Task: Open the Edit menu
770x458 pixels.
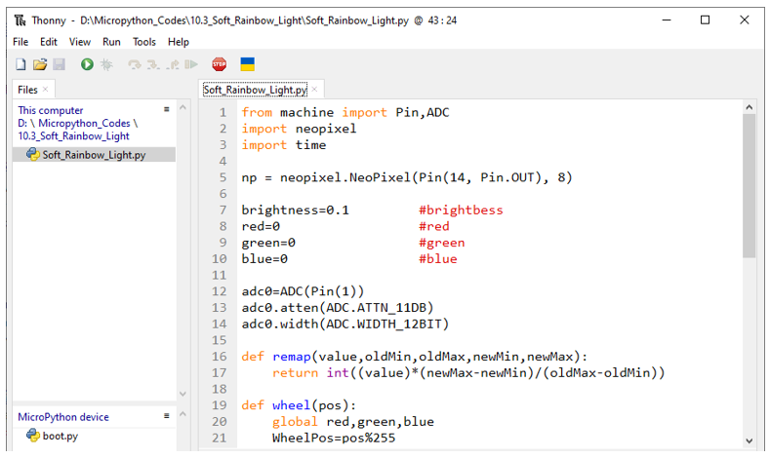Action: pyautogui.click(x=49, y=42)
